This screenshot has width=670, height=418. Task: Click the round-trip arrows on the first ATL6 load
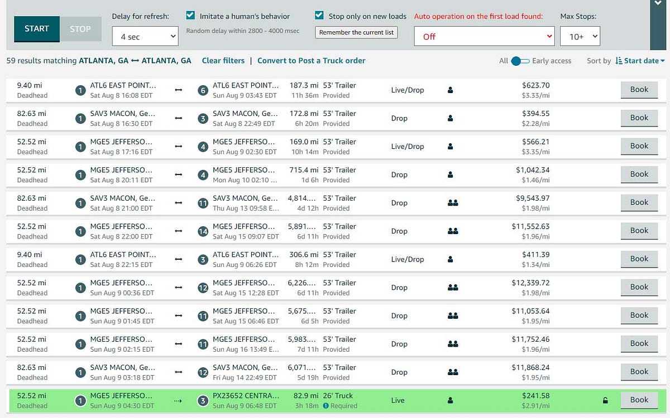coord(178,90)
